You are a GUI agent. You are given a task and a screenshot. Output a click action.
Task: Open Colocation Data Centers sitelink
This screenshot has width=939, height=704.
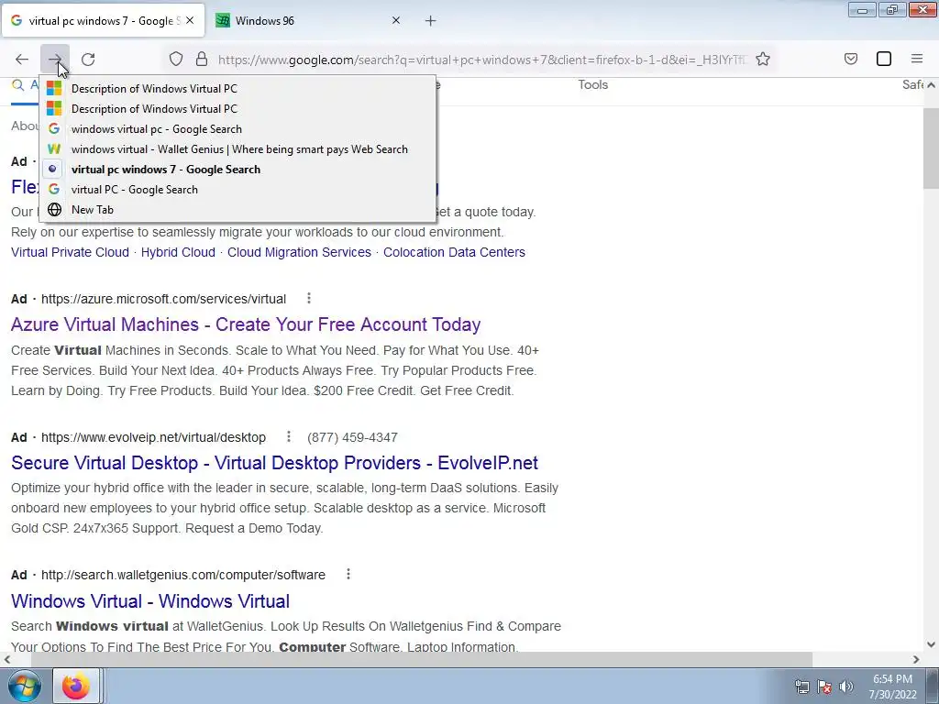click(454, 252)
